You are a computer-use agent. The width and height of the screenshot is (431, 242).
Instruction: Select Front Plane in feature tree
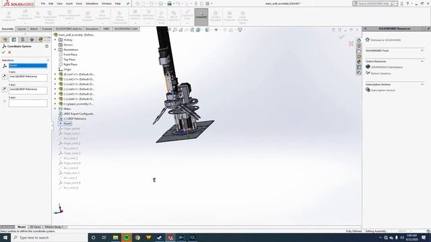(70, 54)
